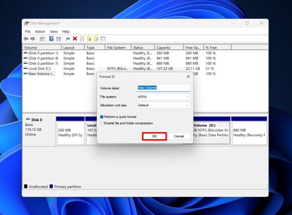Click the red X delete volume icon

point(74,38)
